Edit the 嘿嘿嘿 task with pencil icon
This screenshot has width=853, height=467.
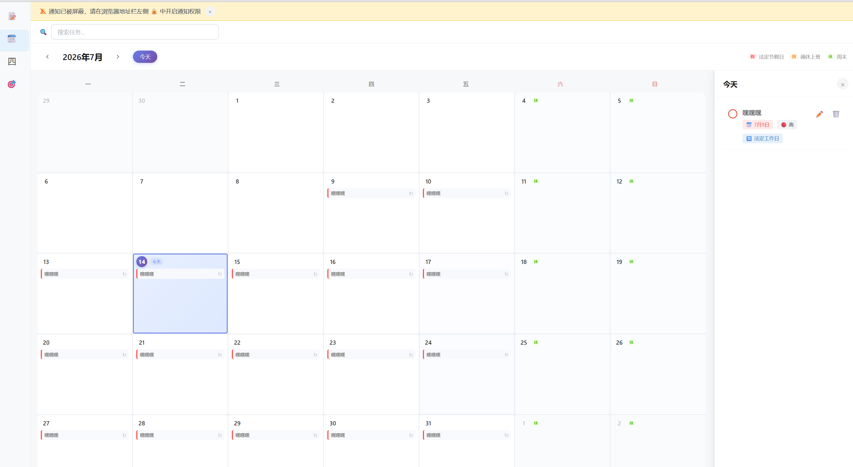click(819, 114)
